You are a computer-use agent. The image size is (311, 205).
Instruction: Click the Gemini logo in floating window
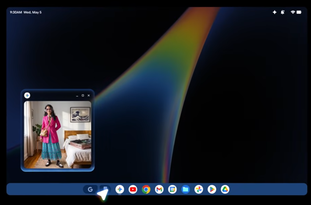(27, 96)
